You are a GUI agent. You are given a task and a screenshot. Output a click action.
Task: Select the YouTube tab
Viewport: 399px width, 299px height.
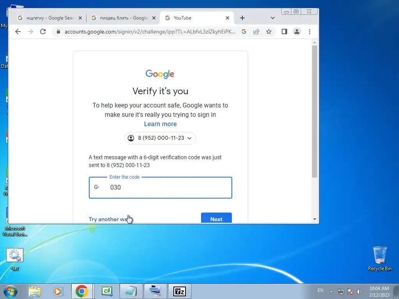196,18
